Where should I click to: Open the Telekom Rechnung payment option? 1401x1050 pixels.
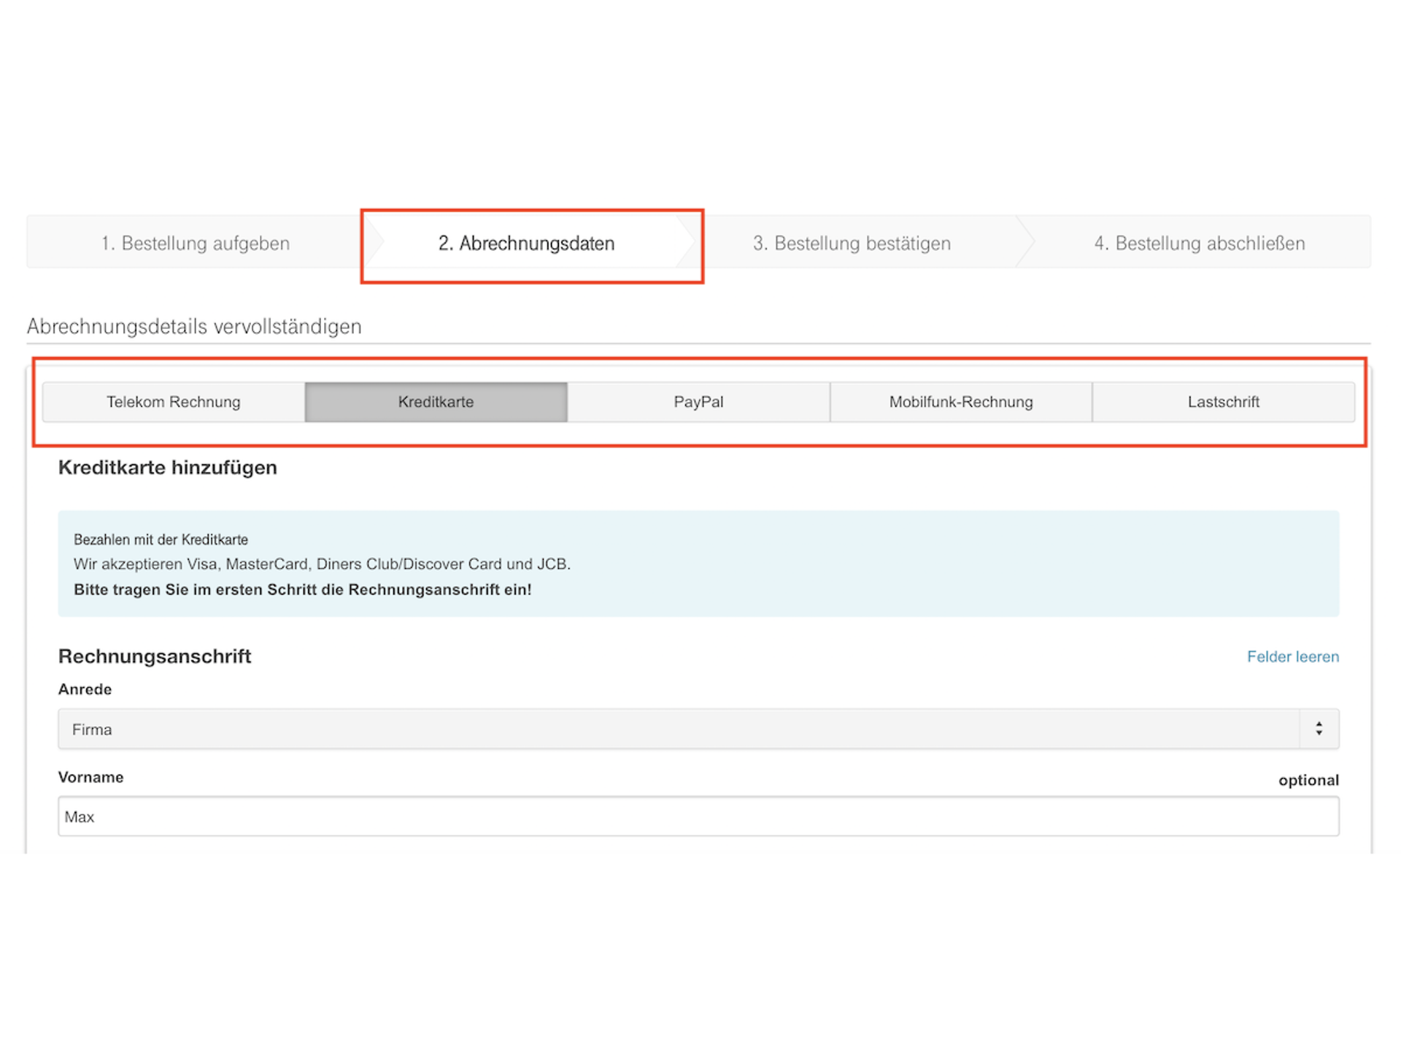[174, 402]
